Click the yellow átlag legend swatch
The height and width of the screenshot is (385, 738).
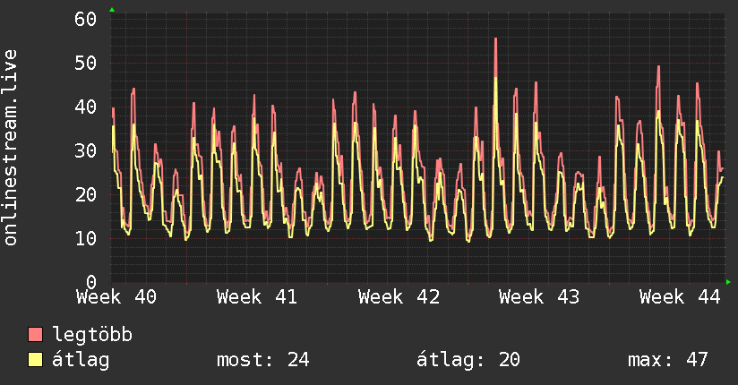[35, 359]
